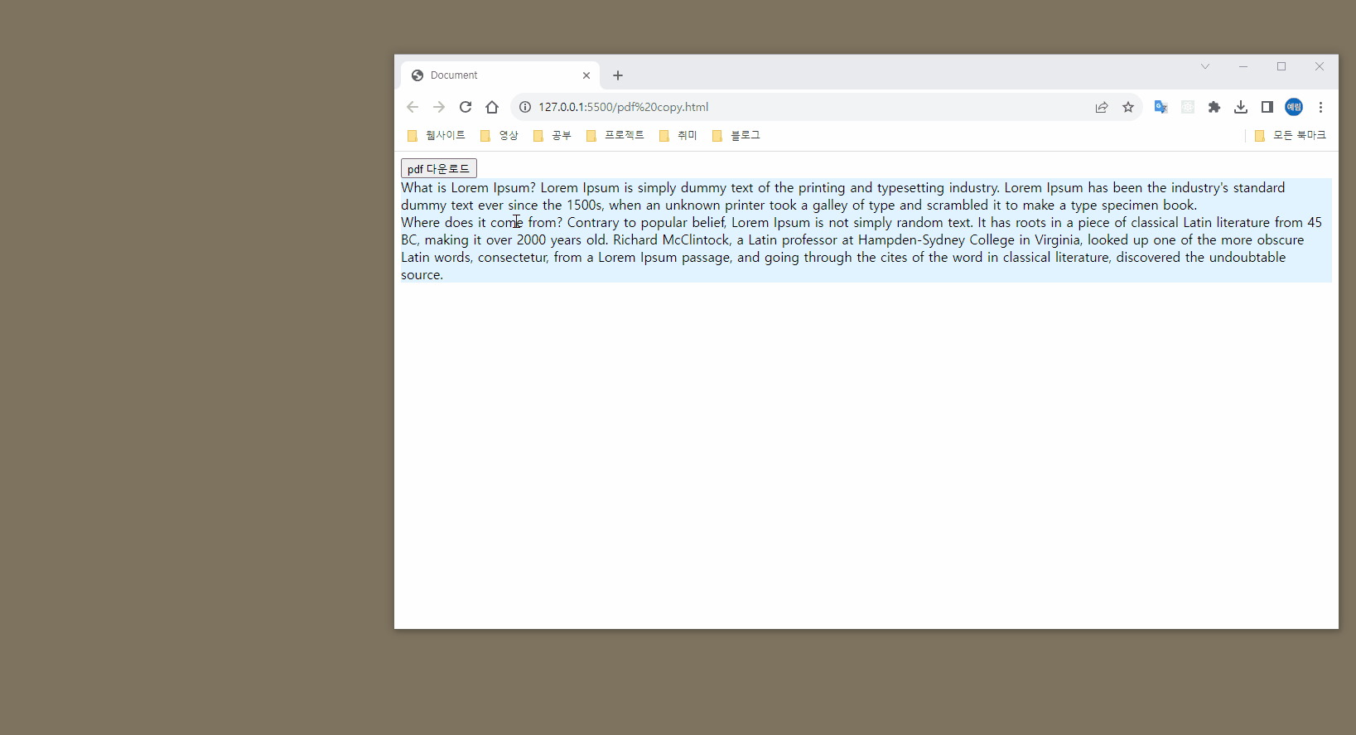Maximize the browser window

[1281, 66]
